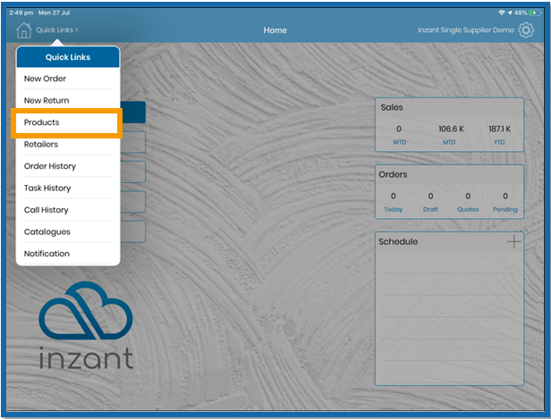Tap the 2:49 pm clock
The image size is (551, 419).
coord(21,13)
